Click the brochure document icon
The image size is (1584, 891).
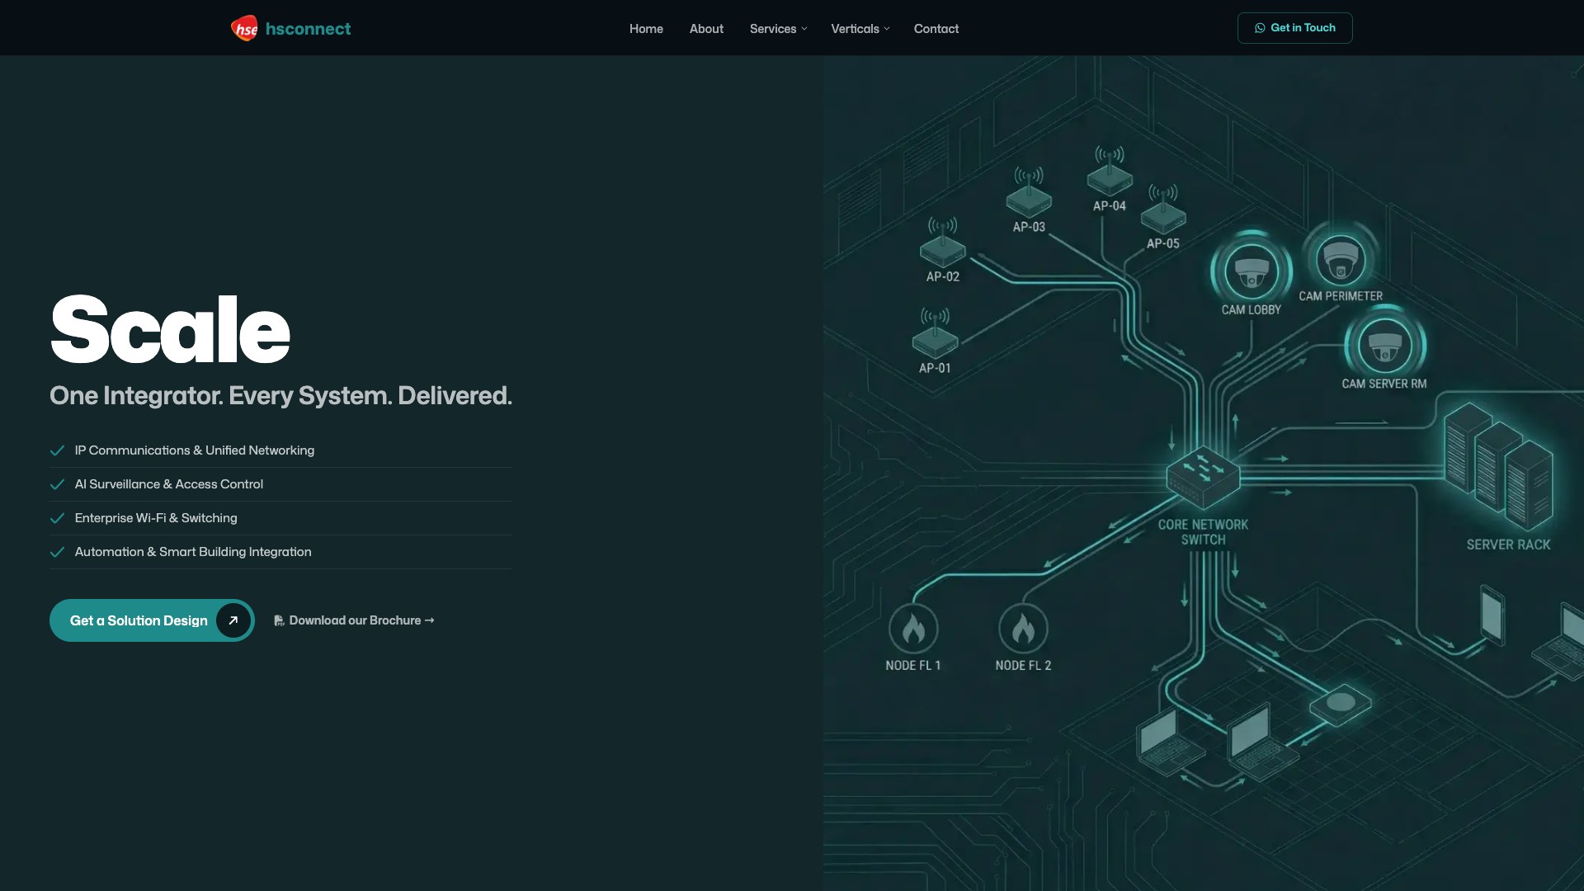(279, 620)
